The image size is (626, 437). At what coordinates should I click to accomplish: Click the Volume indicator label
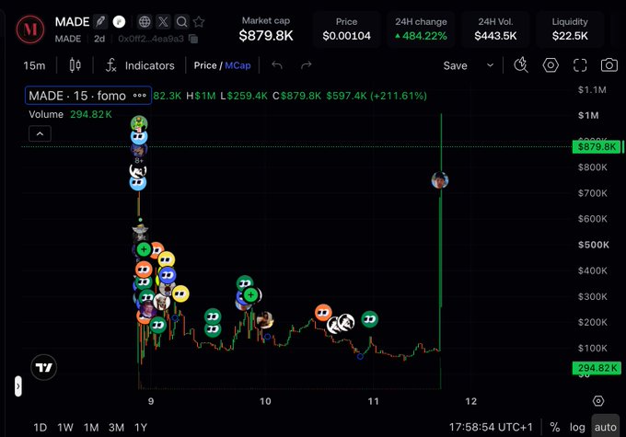(46, 114)
